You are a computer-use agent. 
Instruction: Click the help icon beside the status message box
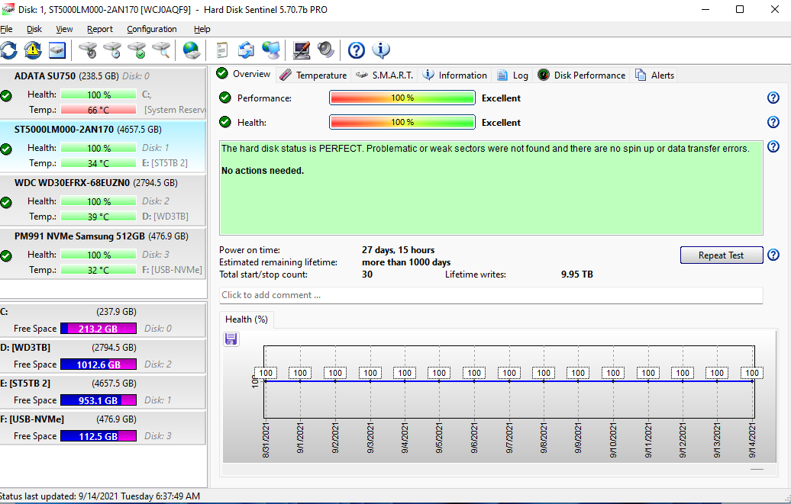coord(773,146)
